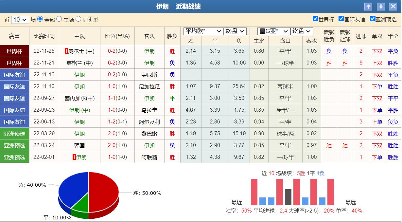Click the 比赛时间 column header

pos(44,36)
